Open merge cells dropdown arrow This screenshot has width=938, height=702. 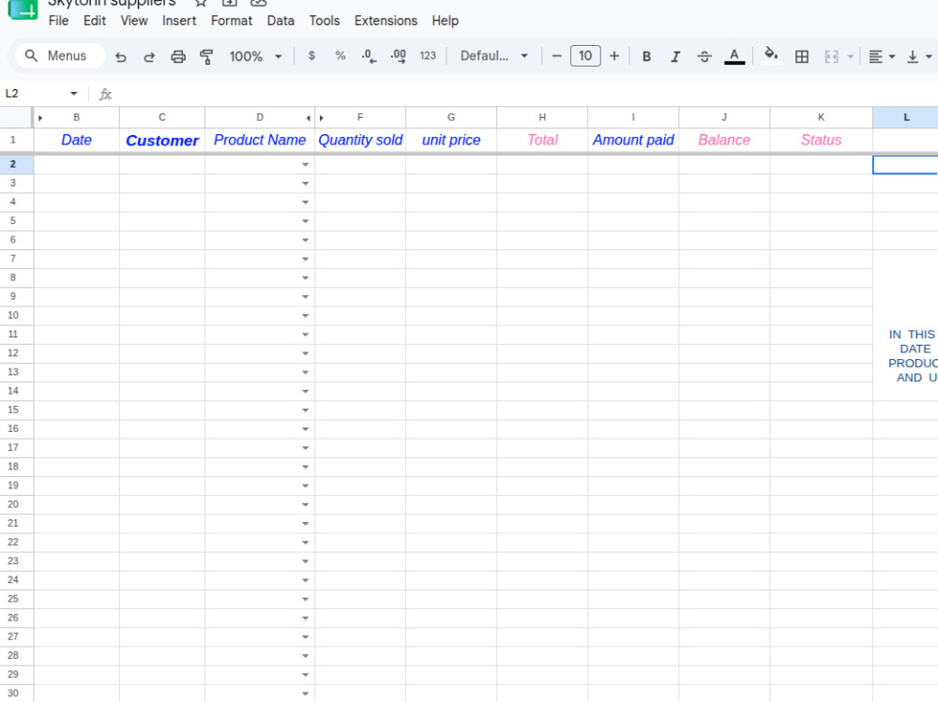coord(850,56)
